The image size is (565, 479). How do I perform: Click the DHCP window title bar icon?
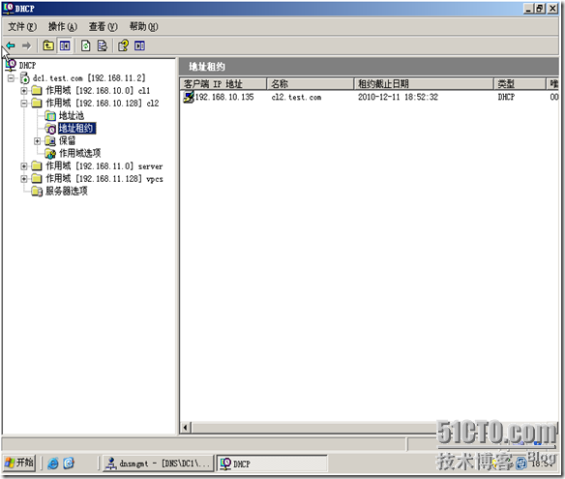(9, 8)
